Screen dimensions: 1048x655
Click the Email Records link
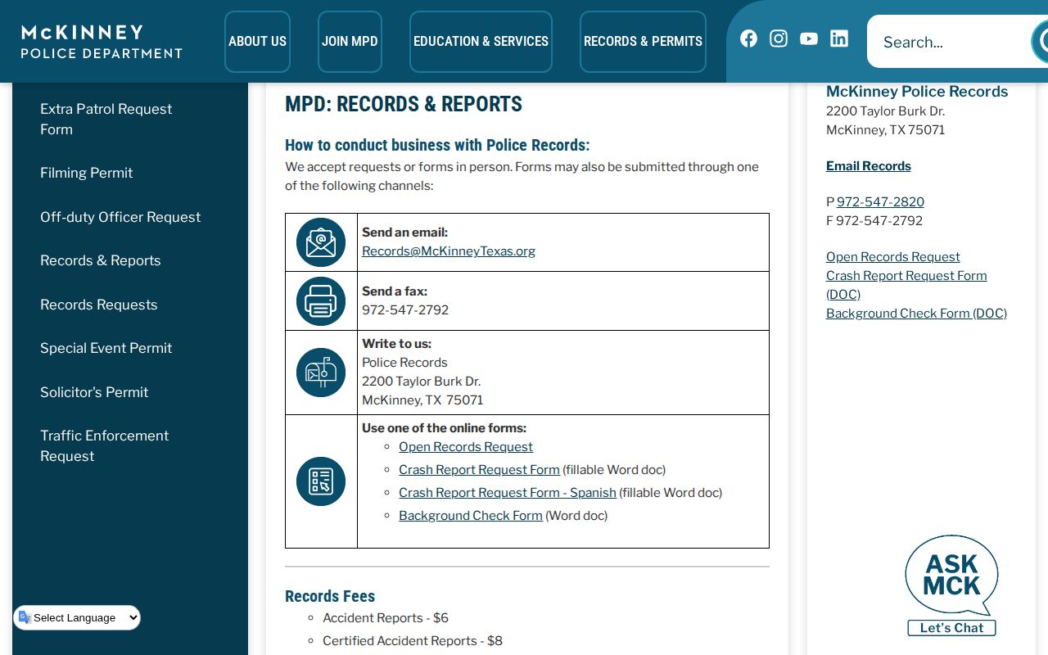[869, 166]
